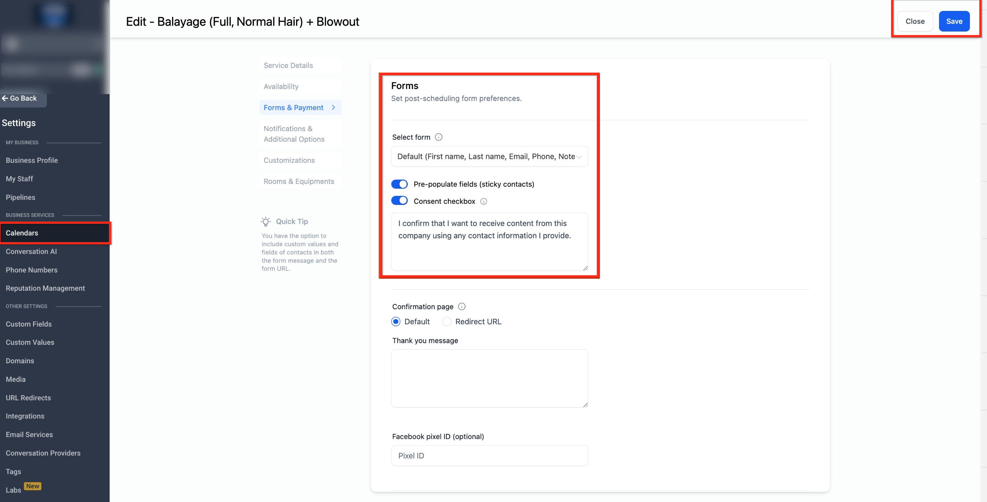Click the Go Back arrow icon
Image resolution: width=987 pixels, height=502 pixels.
(x=5, y=98)
